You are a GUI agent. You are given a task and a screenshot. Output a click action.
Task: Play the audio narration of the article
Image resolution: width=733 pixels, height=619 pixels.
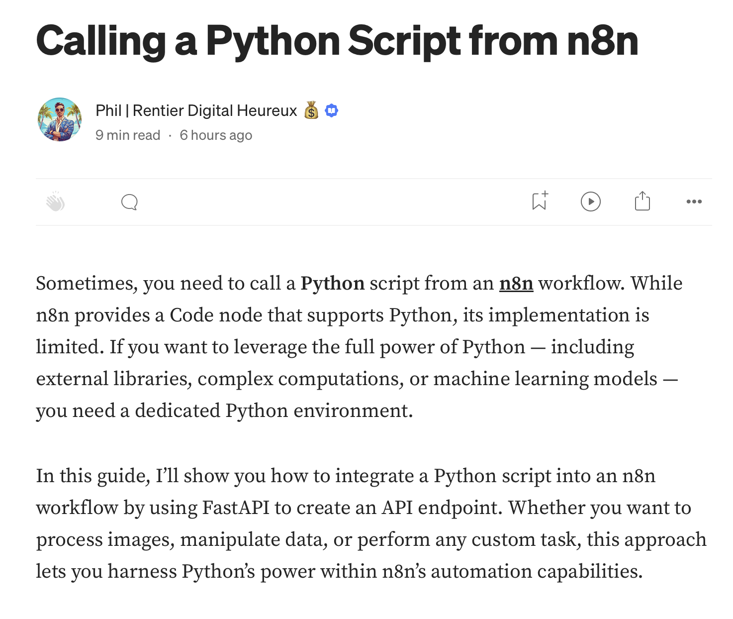(591, 202)
